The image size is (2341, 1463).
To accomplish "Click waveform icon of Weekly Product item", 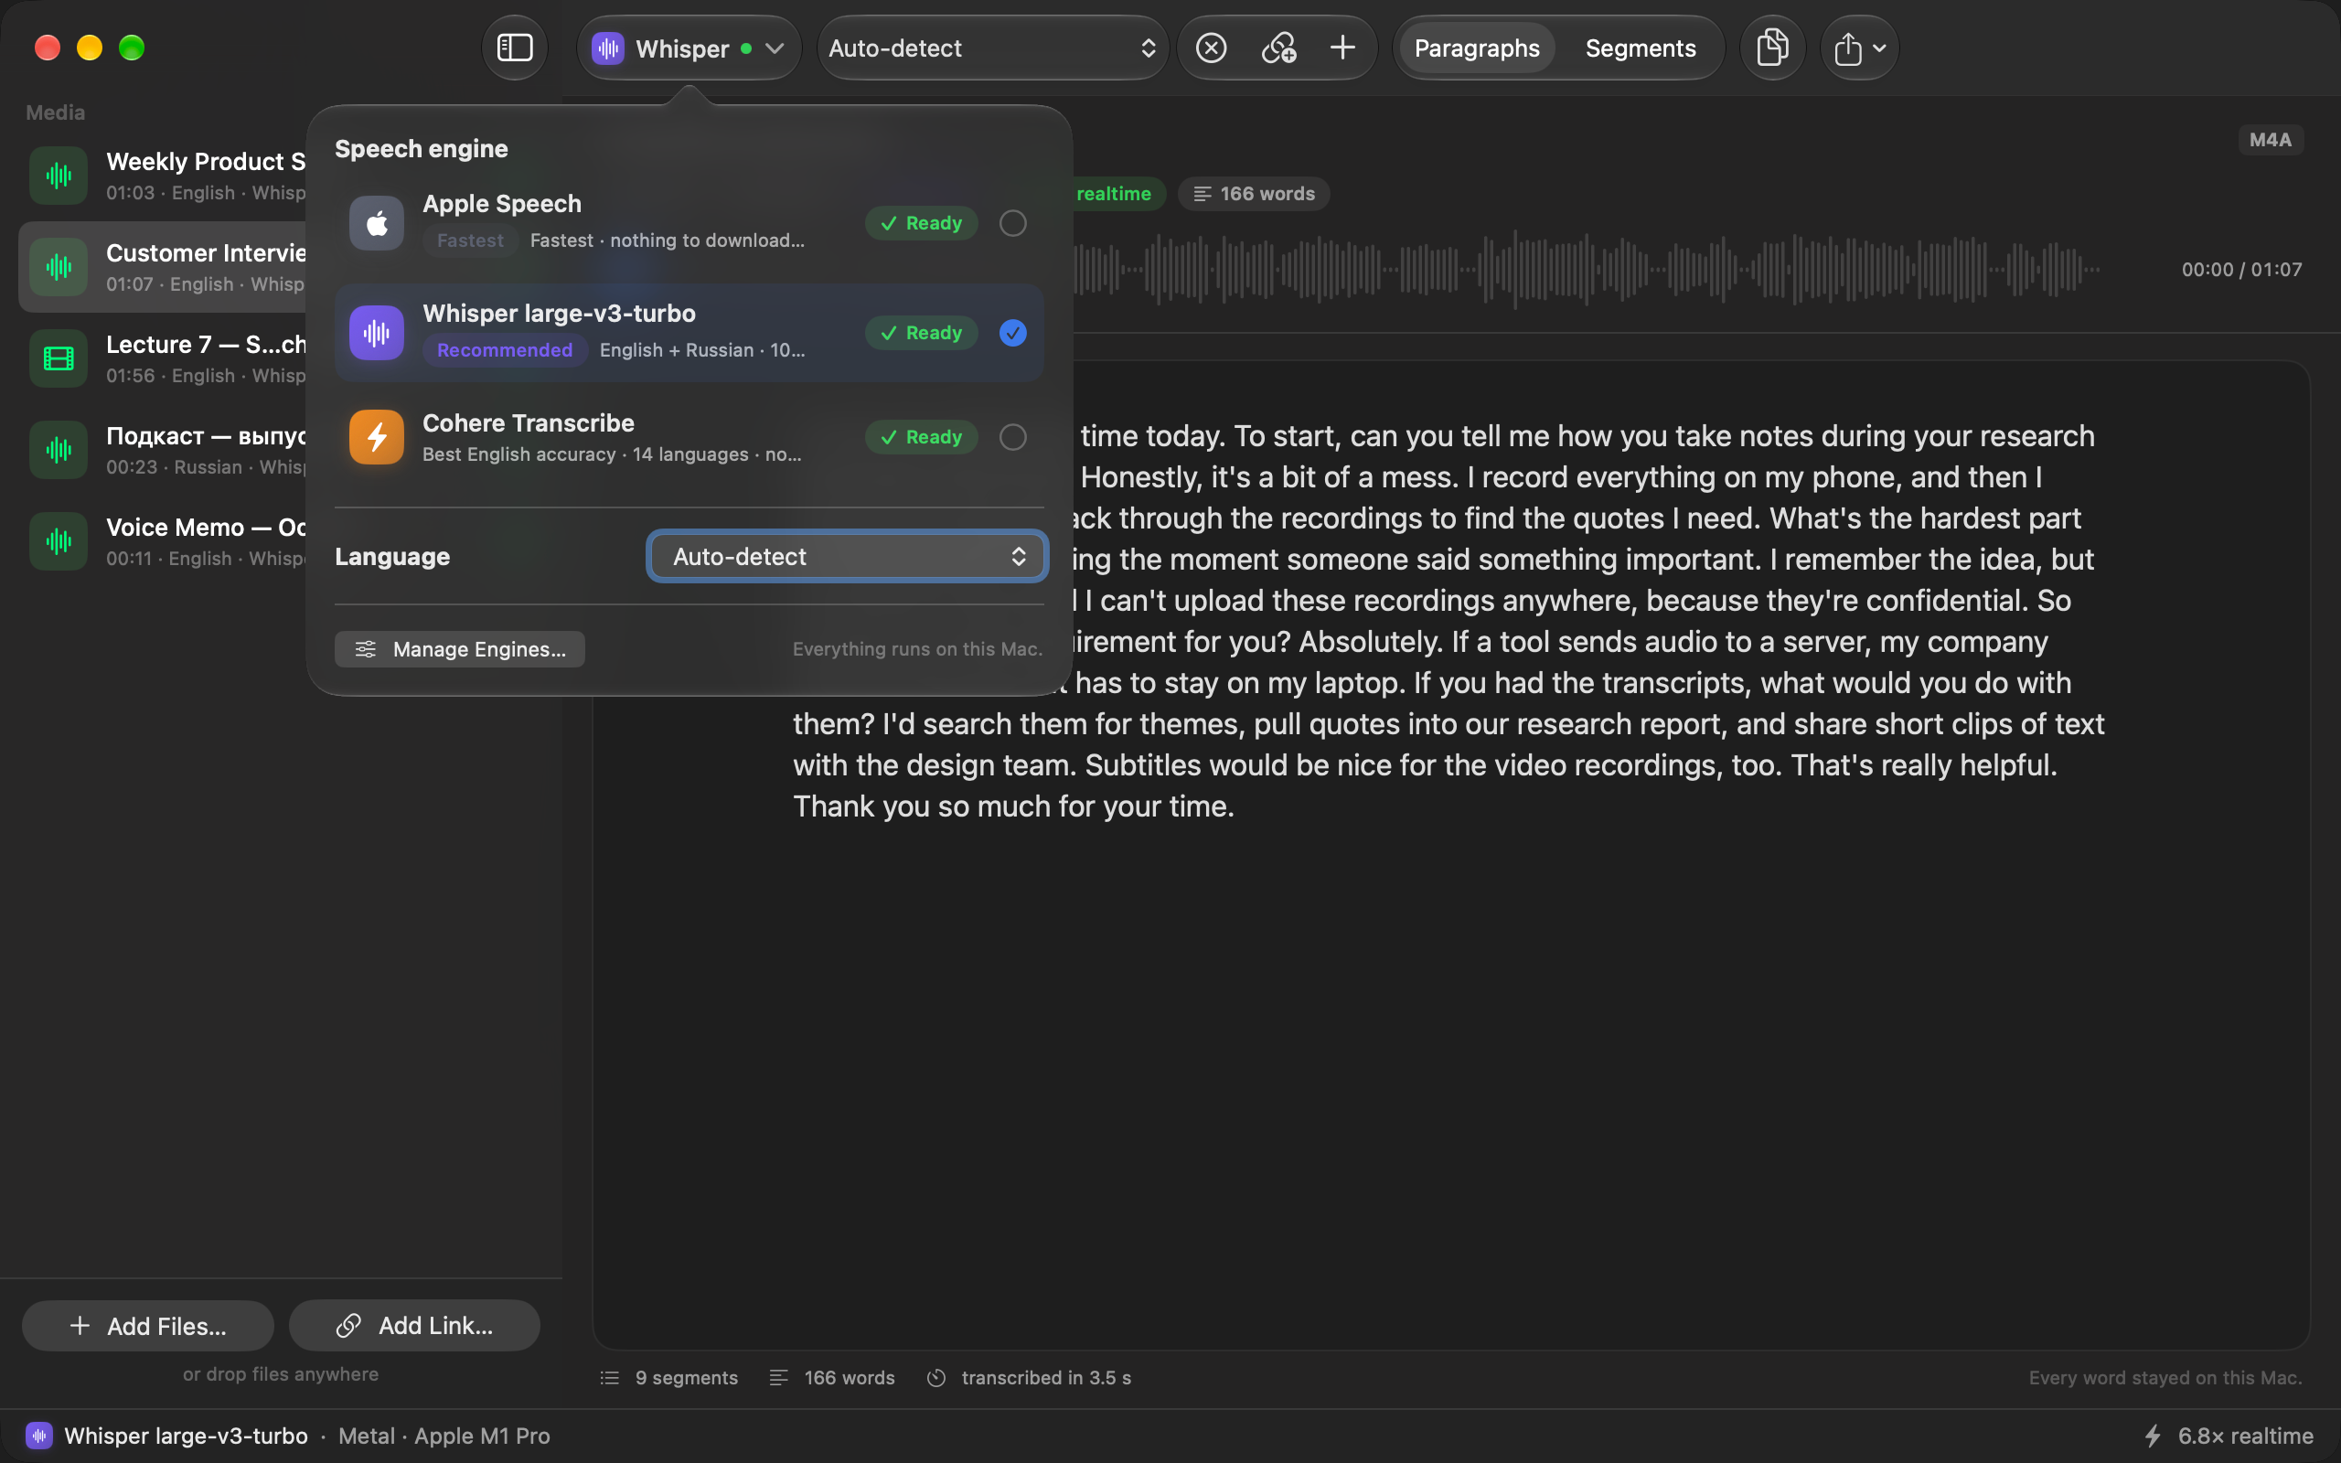I will click(59, 176).
